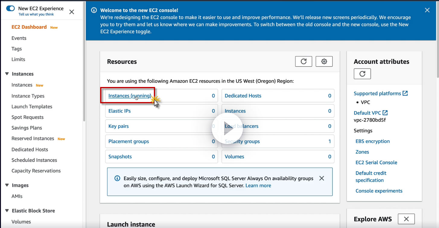Open Supported platforms external link
The height and width of the screenshot is (228, 439).
381,94
